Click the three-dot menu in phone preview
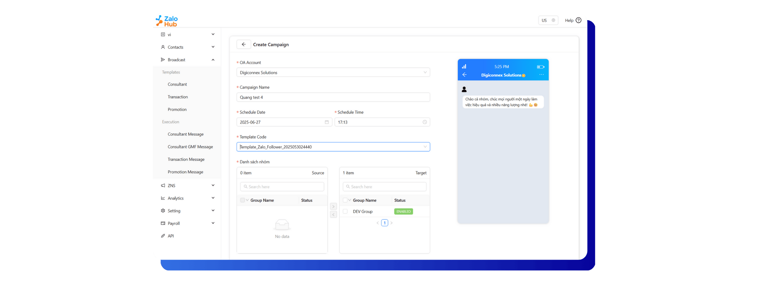Screen dimensions: 759x289 [541, 75]
